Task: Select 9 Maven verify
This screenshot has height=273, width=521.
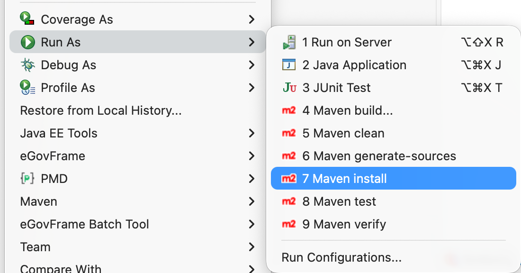Action: point(350,224)
